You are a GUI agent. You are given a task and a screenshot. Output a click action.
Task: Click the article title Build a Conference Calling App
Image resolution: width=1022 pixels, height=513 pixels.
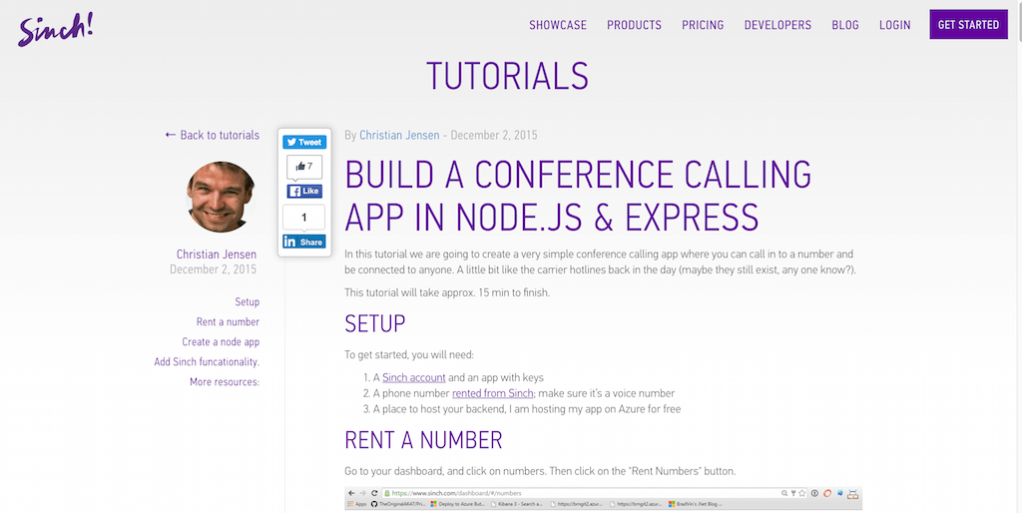click(x=578, y=196)
